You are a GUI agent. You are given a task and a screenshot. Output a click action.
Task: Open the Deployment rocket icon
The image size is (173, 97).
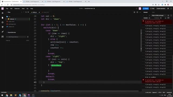click(2, 32)
